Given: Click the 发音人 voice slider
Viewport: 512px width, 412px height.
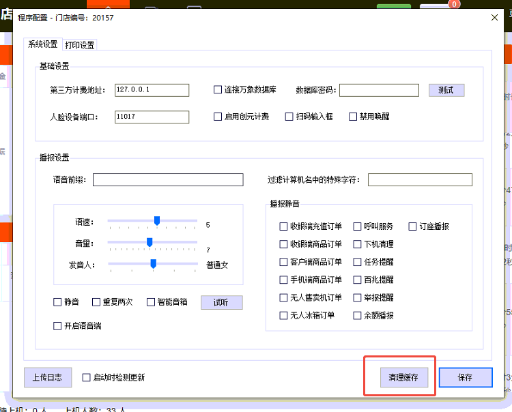Looking at the screenshot, I should click(153, 263).
